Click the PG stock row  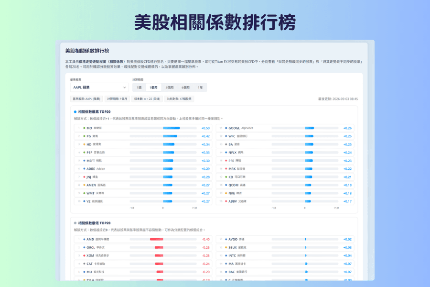click(143, 136)
